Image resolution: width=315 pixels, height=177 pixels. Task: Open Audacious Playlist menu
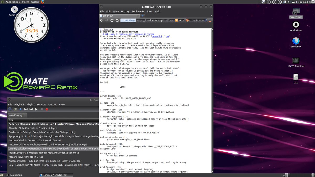coord(31,104)
